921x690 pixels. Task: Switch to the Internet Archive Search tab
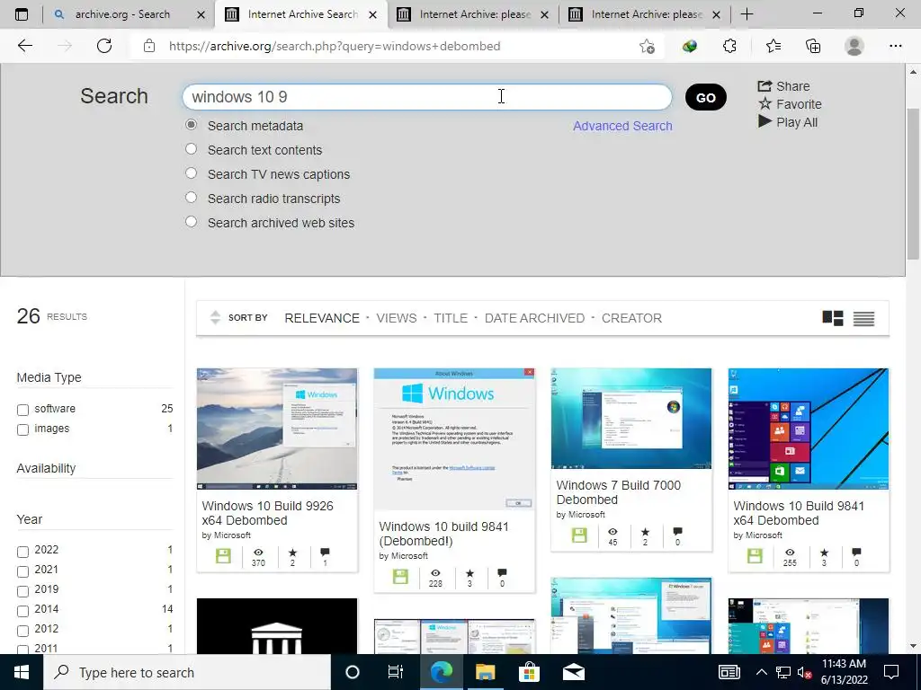tap(301, 14)
